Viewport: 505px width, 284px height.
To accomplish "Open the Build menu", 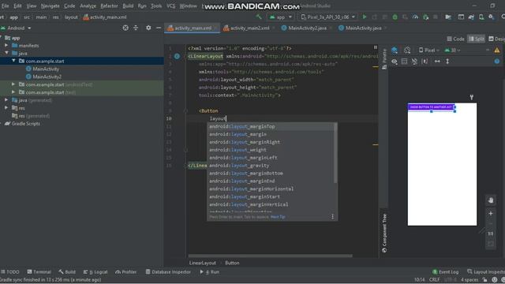I will [128, 6].
